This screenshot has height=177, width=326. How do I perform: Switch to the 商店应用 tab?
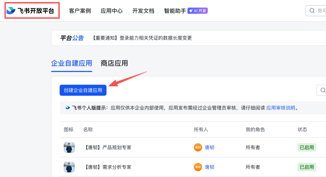click(114, 64)
